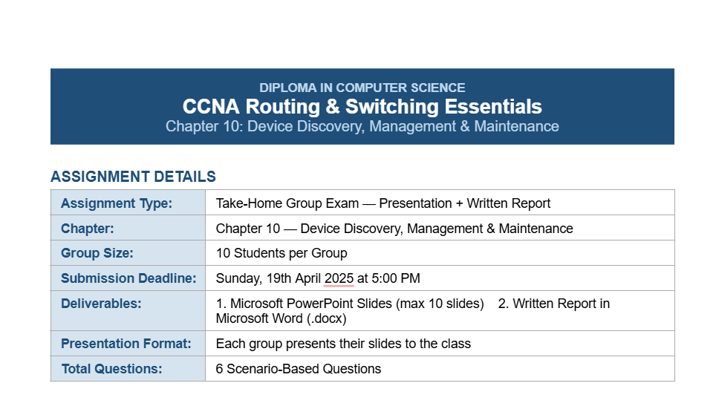Select the "Presentation Format:" label cell

(126, 344)
